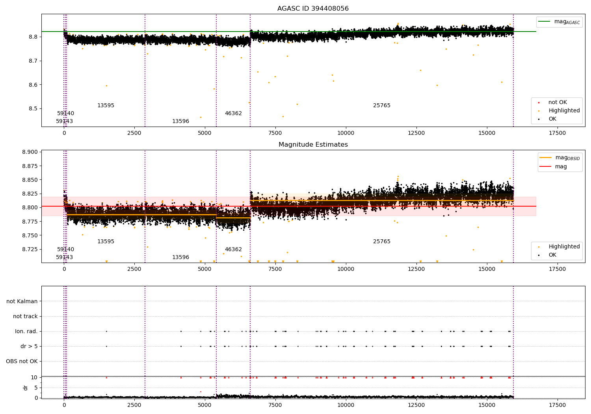The height and width of the screenshot is (414, 591).
Task: Click the 'Highlighted' legend entry in the middle plot
Action: (559, 247)
